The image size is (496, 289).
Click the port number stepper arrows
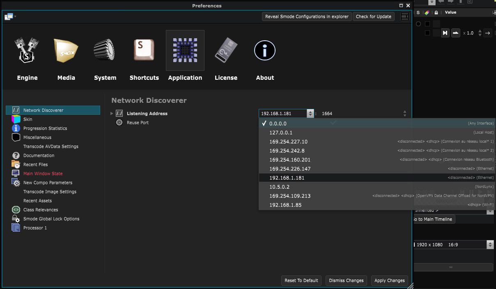pyautogui.click(x=405, y=113)
